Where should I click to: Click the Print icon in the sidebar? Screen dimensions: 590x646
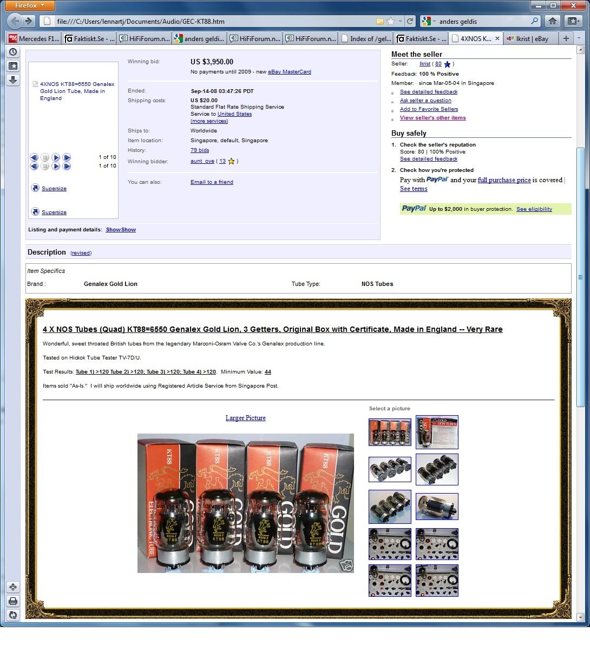[13, 601]
